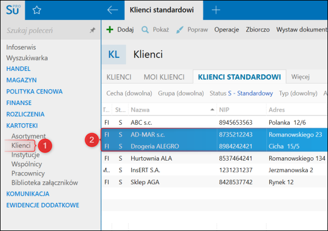This screenshot has height=231, width=328.
Task: Click the Su PRO logo icon
Action: [13, 10]
